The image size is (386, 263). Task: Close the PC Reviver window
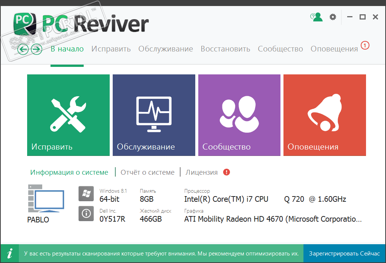(375, 17)
